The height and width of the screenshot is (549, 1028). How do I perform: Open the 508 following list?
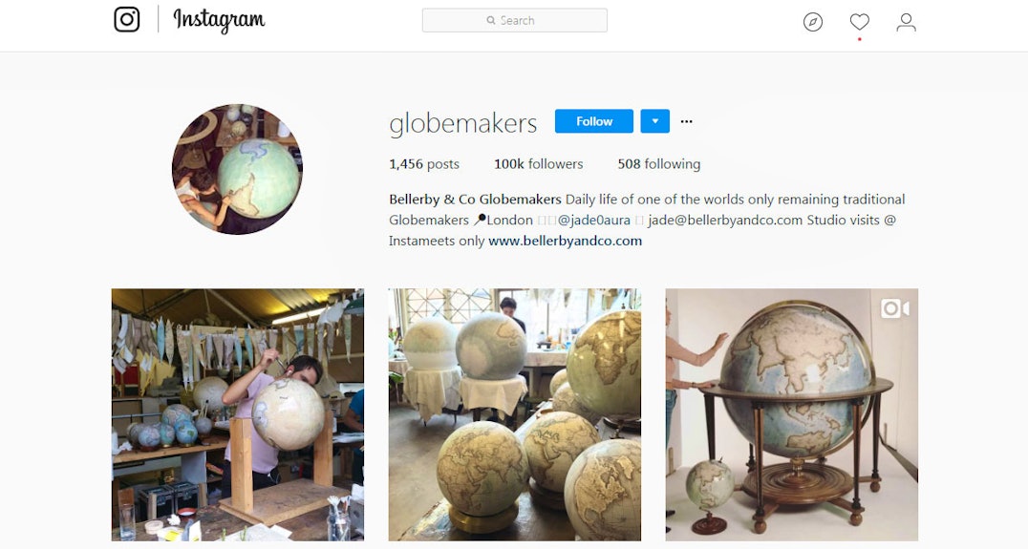click(659, 164)
